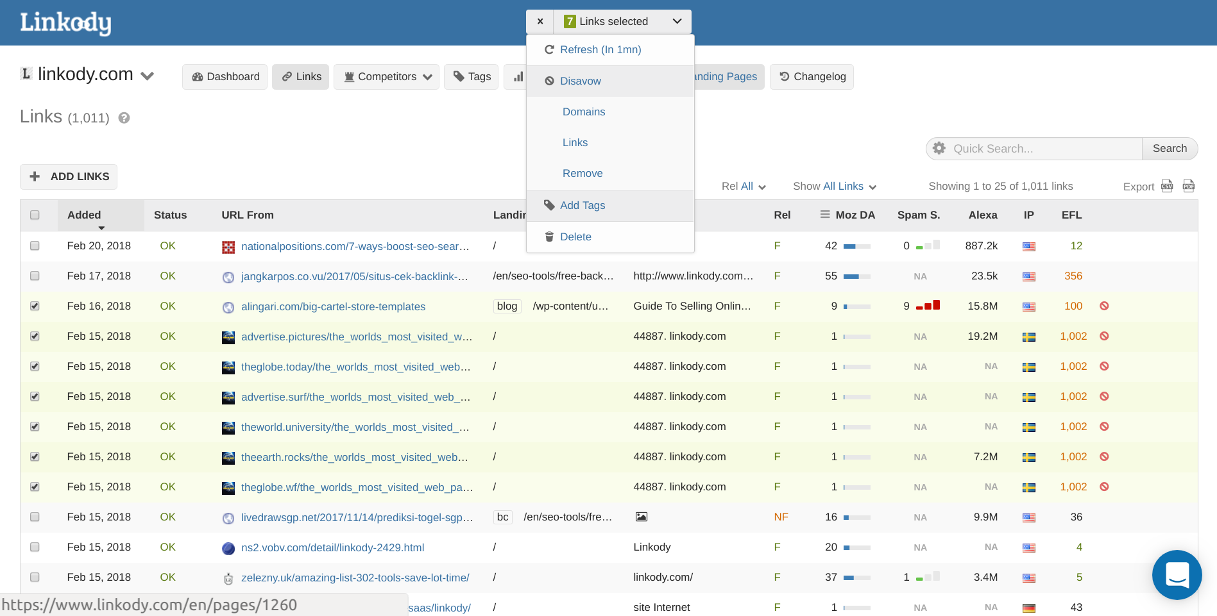Open zelezny.uk amazing-list link
Viewport: 1217px width, 616px height.
355,578
